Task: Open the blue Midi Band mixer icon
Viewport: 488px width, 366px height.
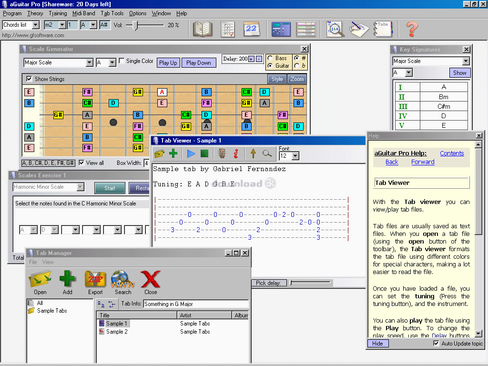Action: tap(281, 29)
